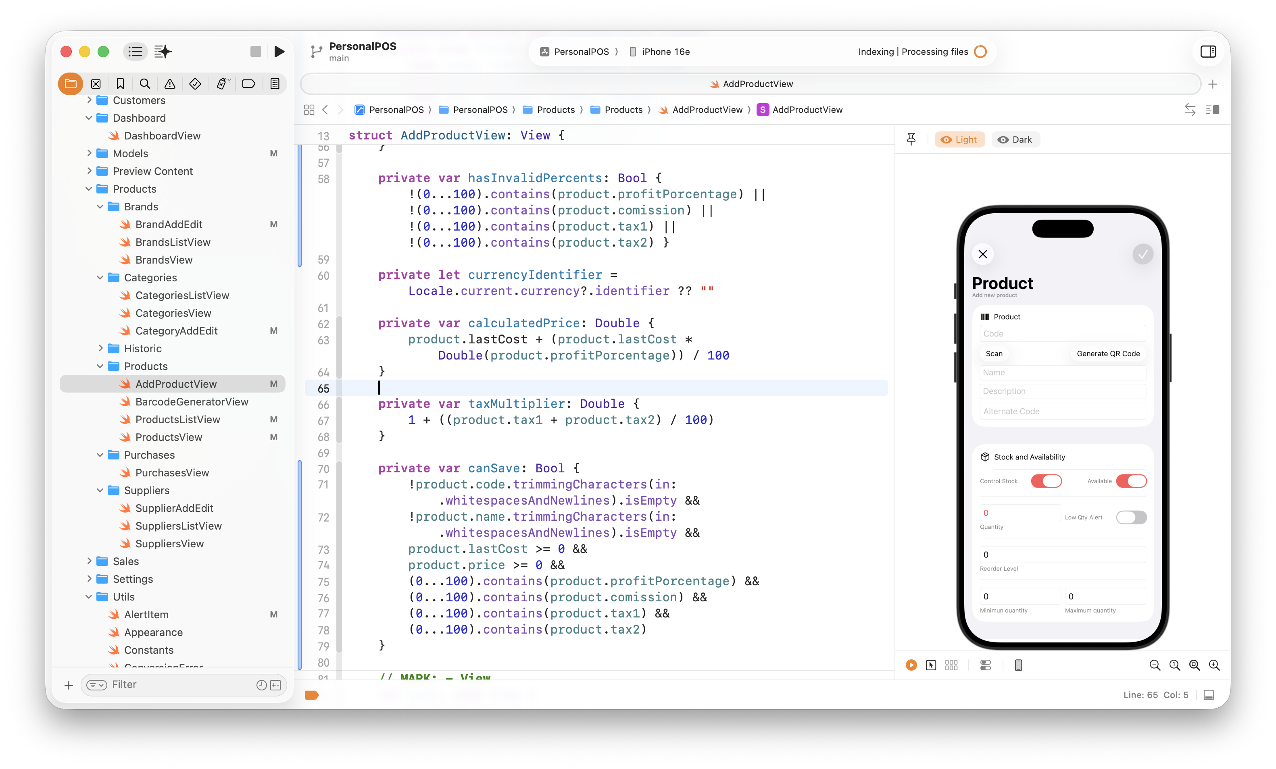Expand the Sales folder
The height and width of the screenshot is (769, 1276).
coord(89,561)
